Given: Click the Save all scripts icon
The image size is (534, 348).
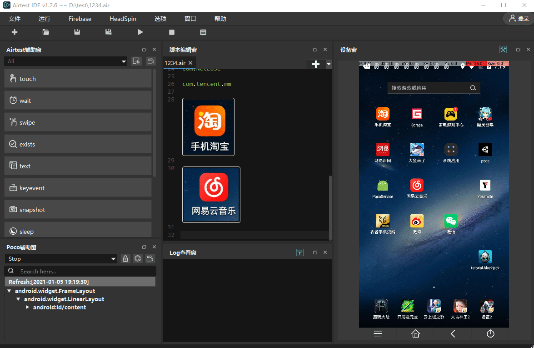Looking at the screenshot, I should click(x=108, y=32).
